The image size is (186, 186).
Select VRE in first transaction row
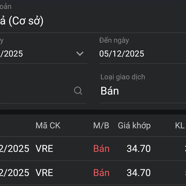[x=44, y=149]
